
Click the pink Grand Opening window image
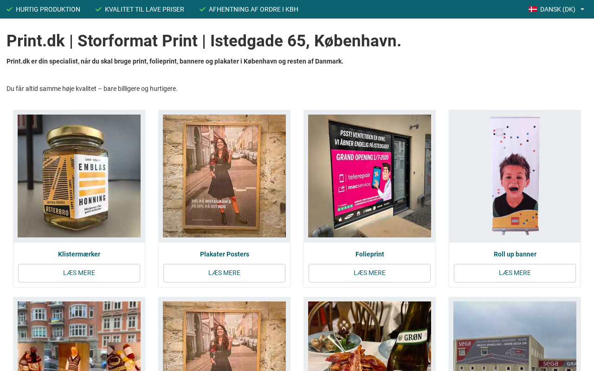[369, 176]
